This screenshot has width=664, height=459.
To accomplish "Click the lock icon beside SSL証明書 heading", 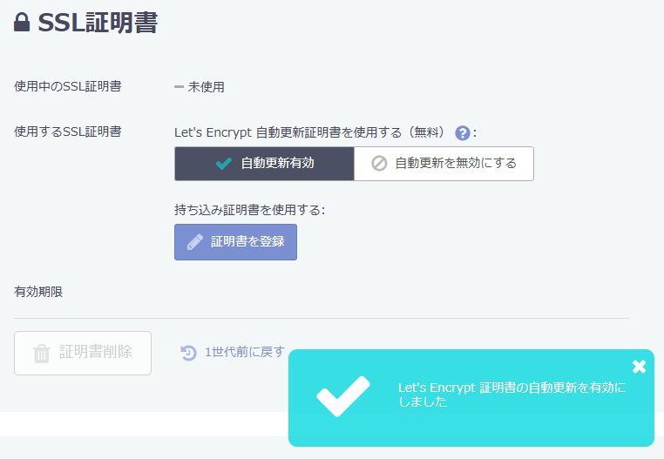I will pos(22,24).
